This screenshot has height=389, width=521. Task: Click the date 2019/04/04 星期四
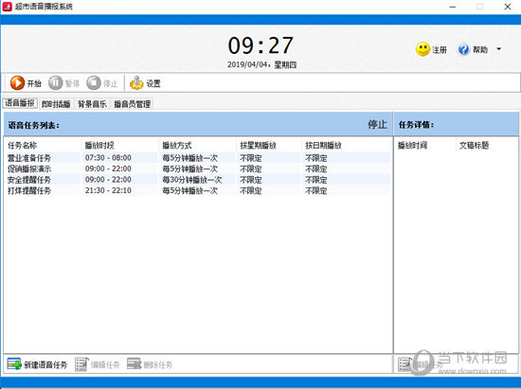pyautogui.click(x=261, y=64)
